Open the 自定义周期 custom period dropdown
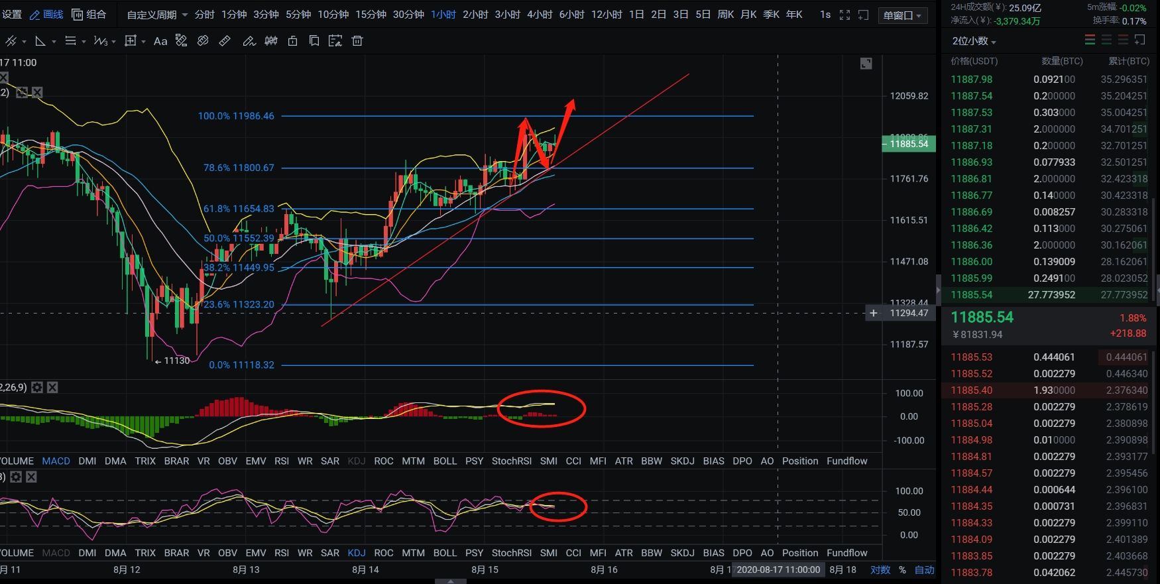This screenshot has width=1160, height=584. coord(157,15)
